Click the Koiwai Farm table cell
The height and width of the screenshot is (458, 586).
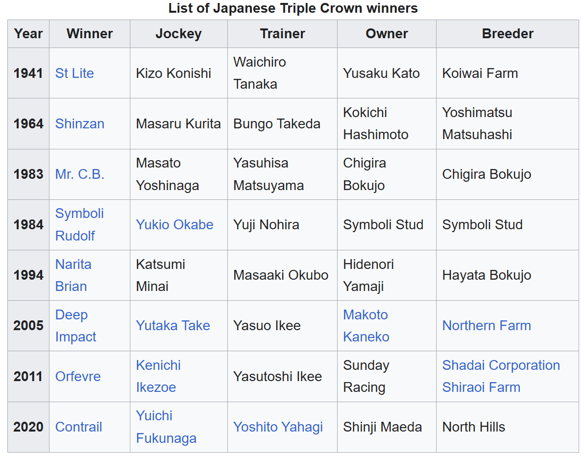coord(508,73)
